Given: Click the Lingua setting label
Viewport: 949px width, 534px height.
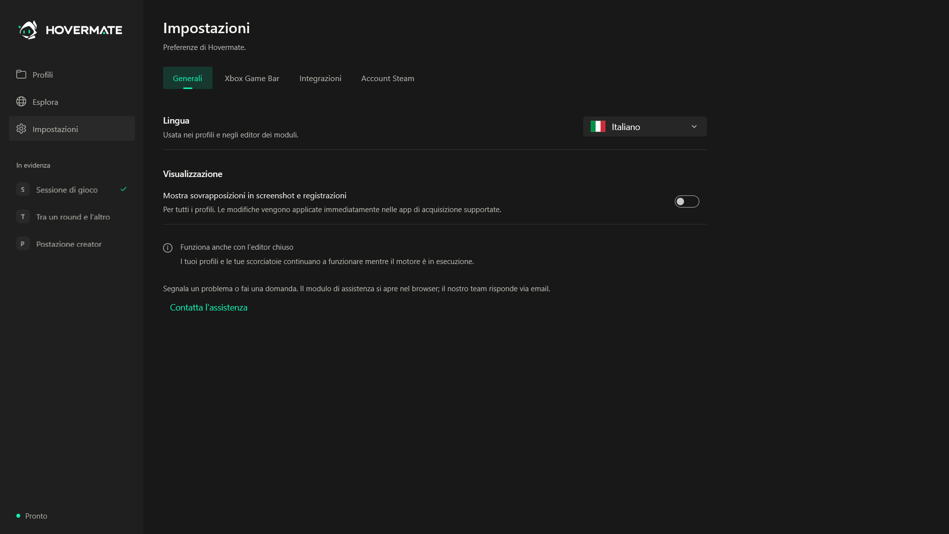Looking at the screenshot, I should click(x=176, y=120).
